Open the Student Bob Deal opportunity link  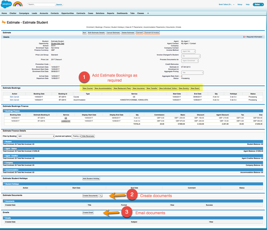click(x=57, y=43)
